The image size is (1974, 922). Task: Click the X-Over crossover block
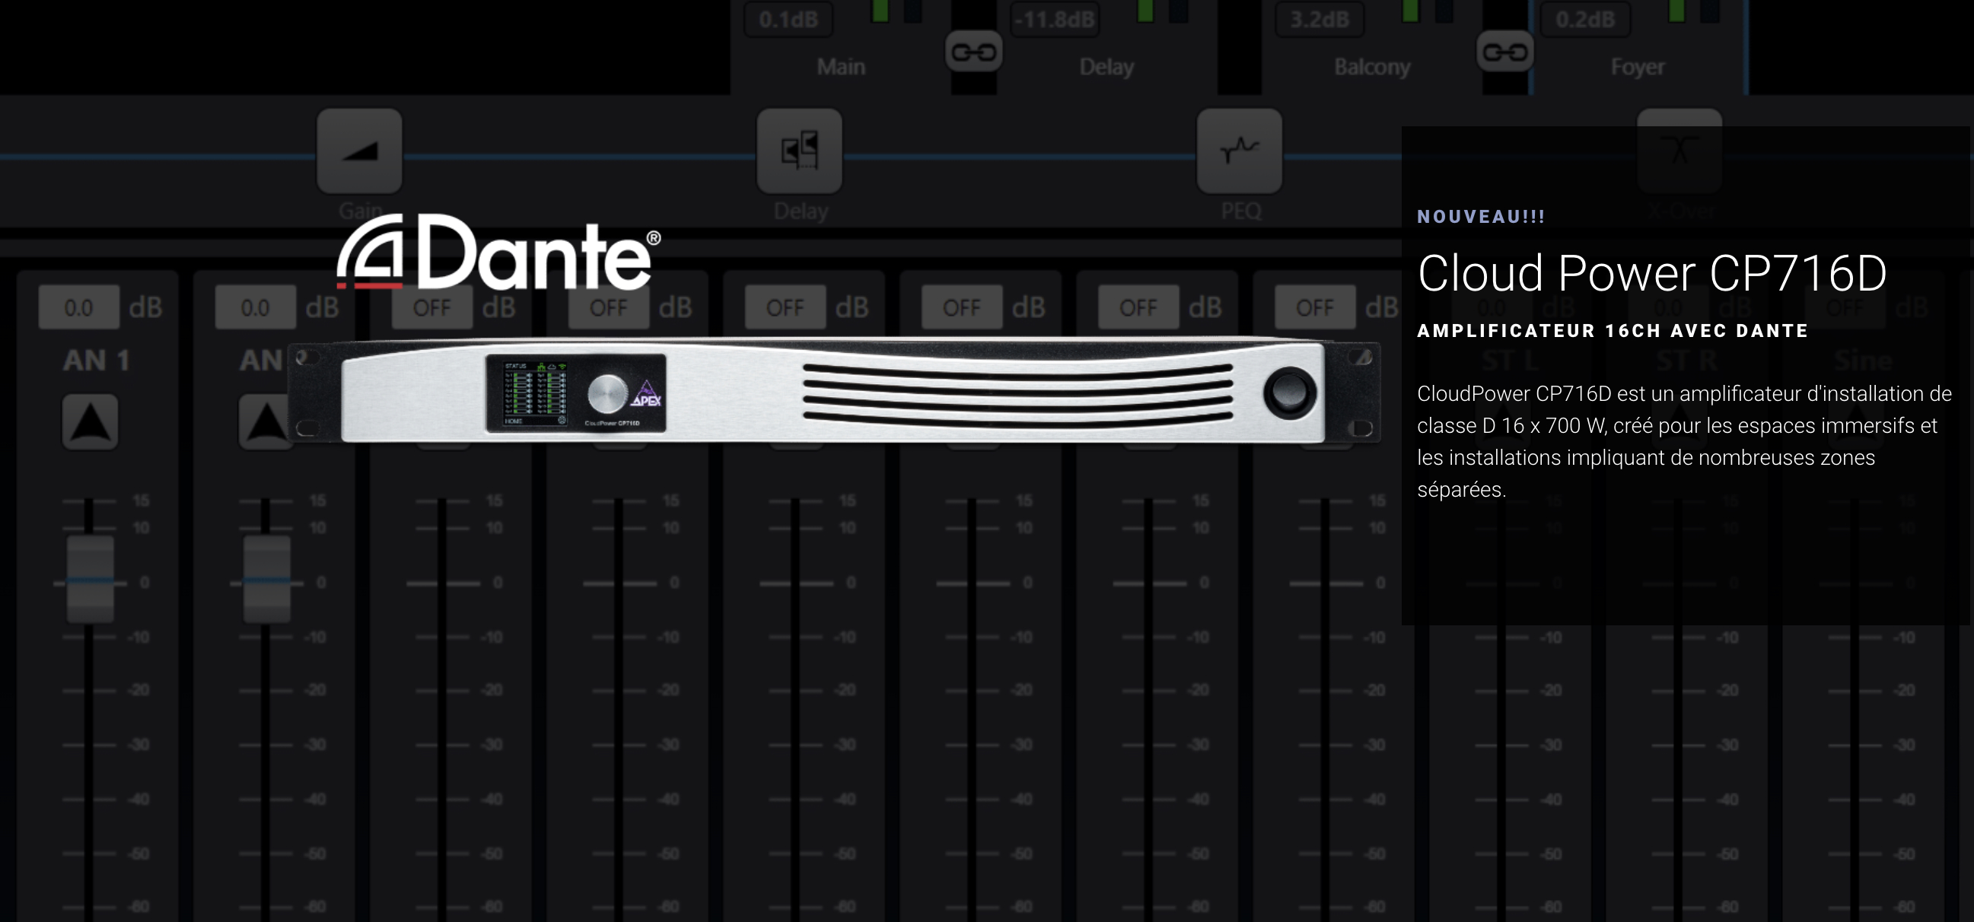tap(1679, 151)
